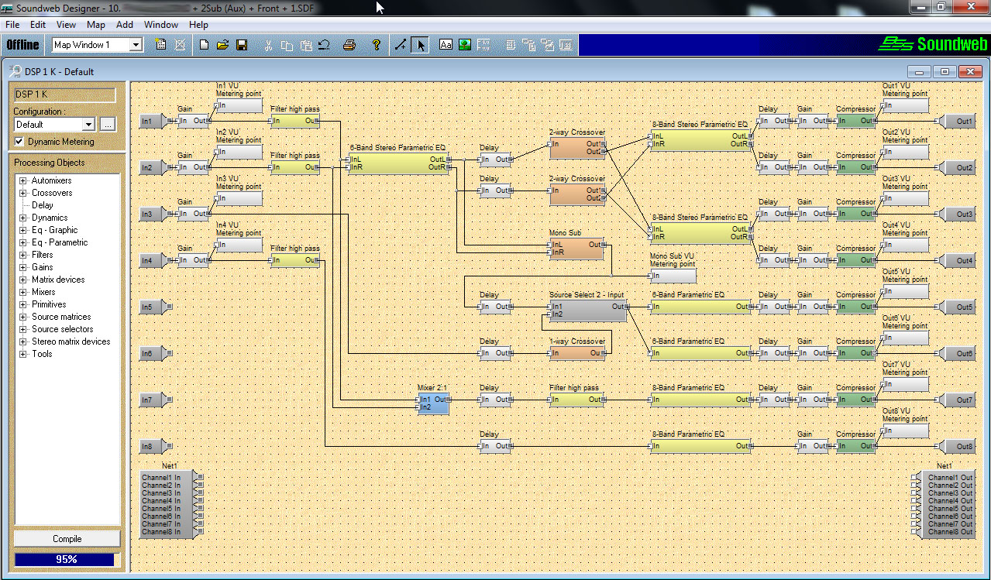Open the Map menu
Viewport: 991px width, 580px height.
pyautogui.click(x=95, y=25)
